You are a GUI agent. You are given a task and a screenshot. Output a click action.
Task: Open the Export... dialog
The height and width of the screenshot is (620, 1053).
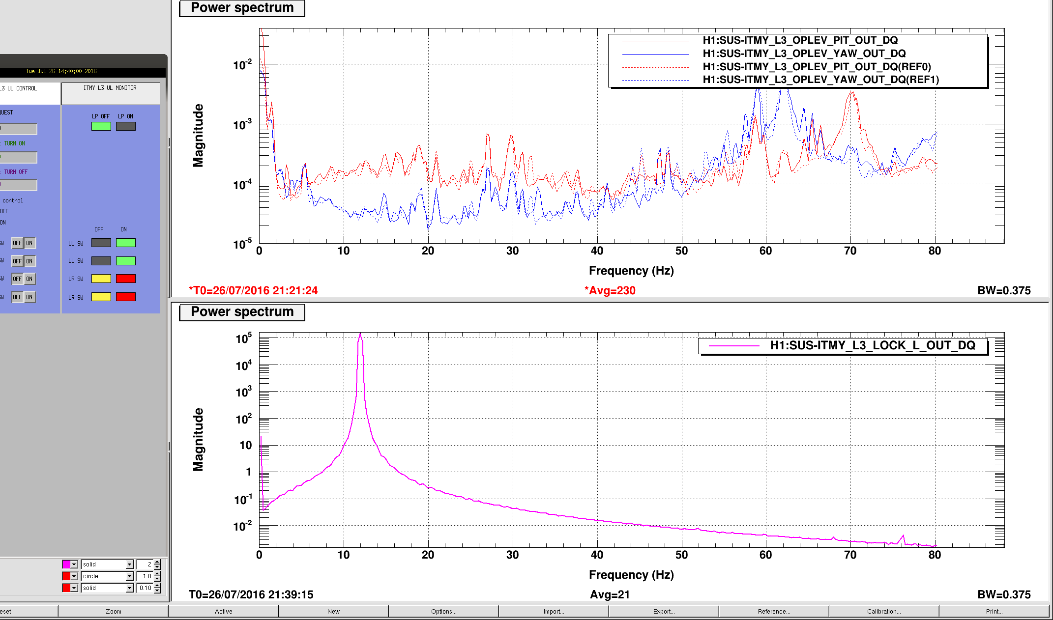click(664, 612)
